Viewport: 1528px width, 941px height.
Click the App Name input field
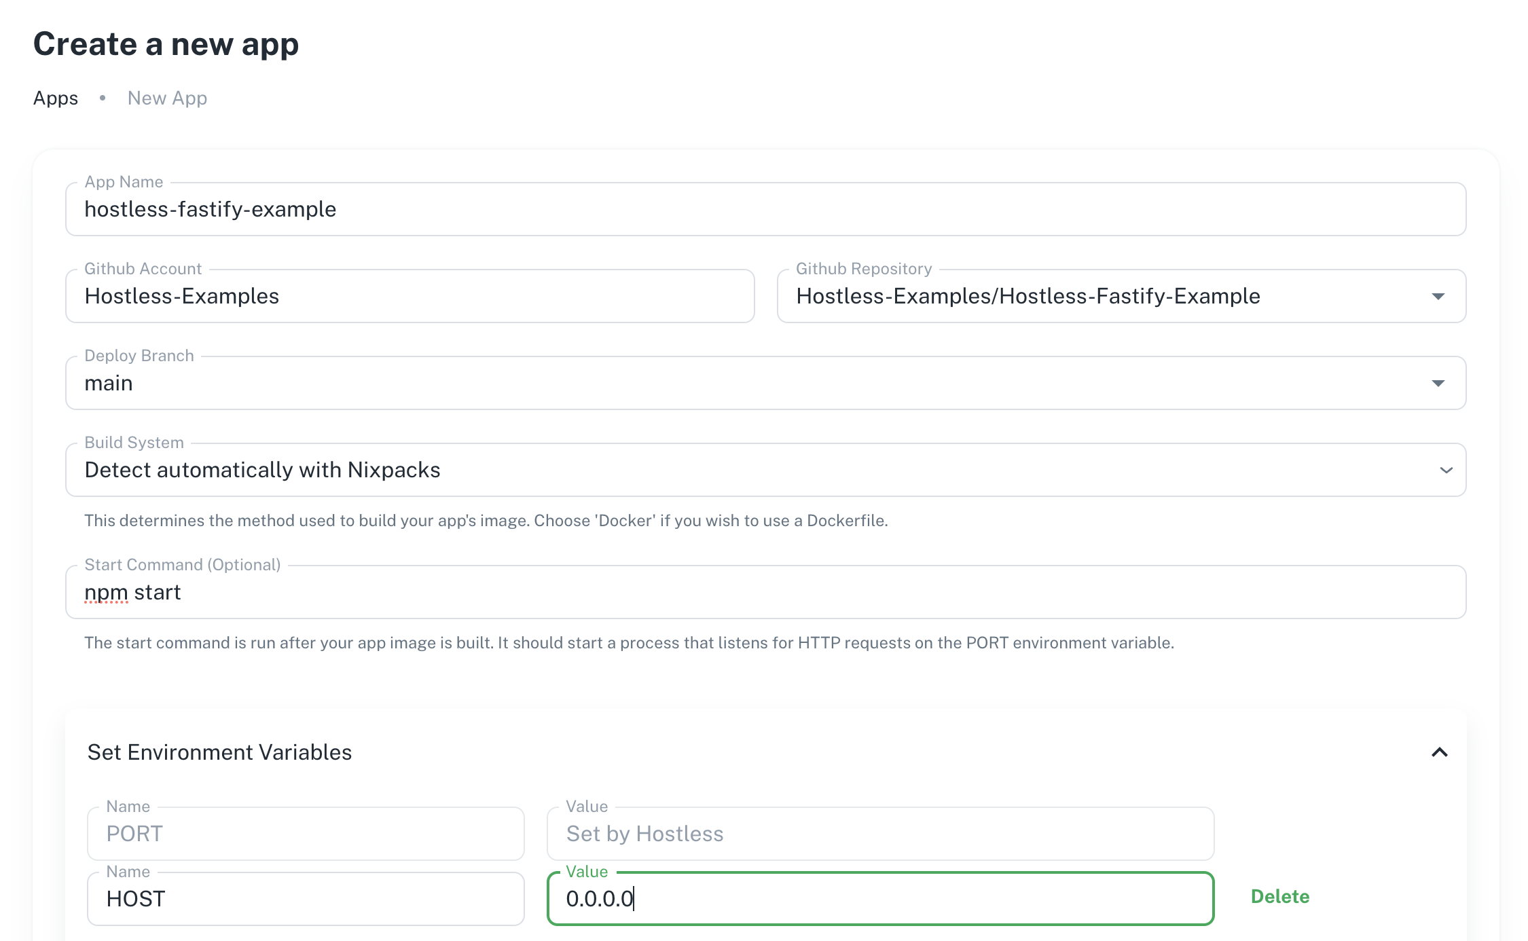(x=765, y=209)
